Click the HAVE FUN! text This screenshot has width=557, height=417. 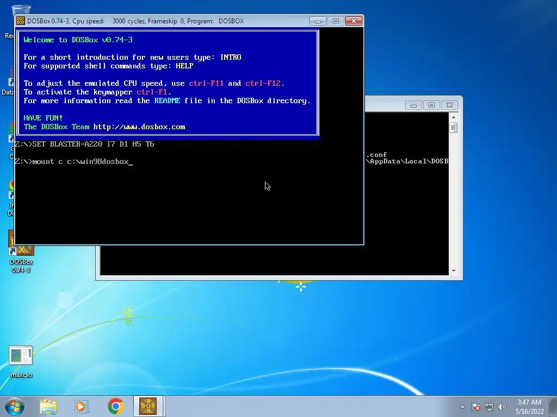click(43, 118)
